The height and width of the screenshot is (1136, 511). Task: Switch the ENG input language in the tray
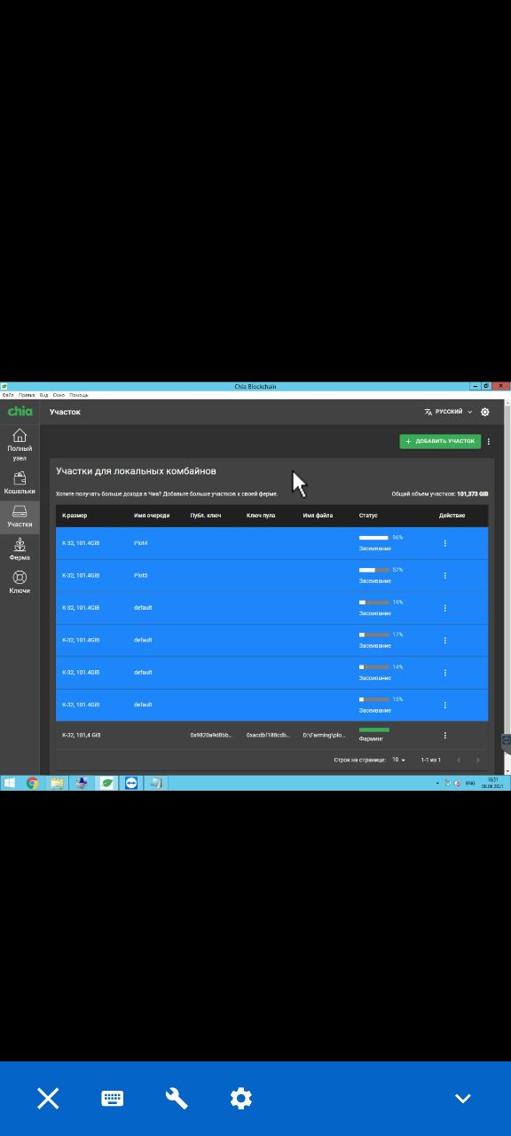tap(470, 784)
